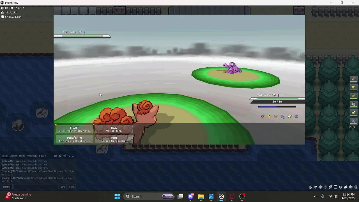Click Vulpix female gender symbol
This screenshot has width=359, height=202.
(x=279, y=95)
